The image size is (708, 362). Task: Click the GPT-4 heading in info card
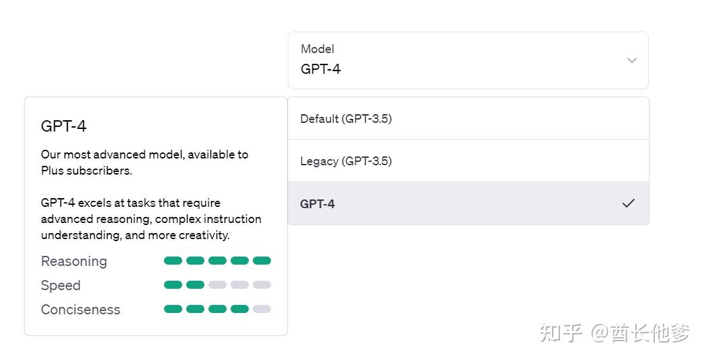coord(64,126)
